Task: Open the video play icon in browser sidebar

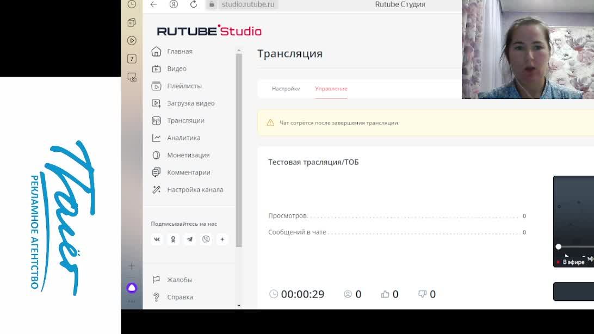Action: tap(132, 40)
